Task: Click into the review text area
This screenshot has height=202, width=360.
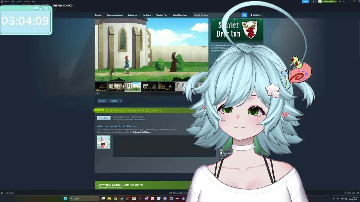Action: [164, 146]
